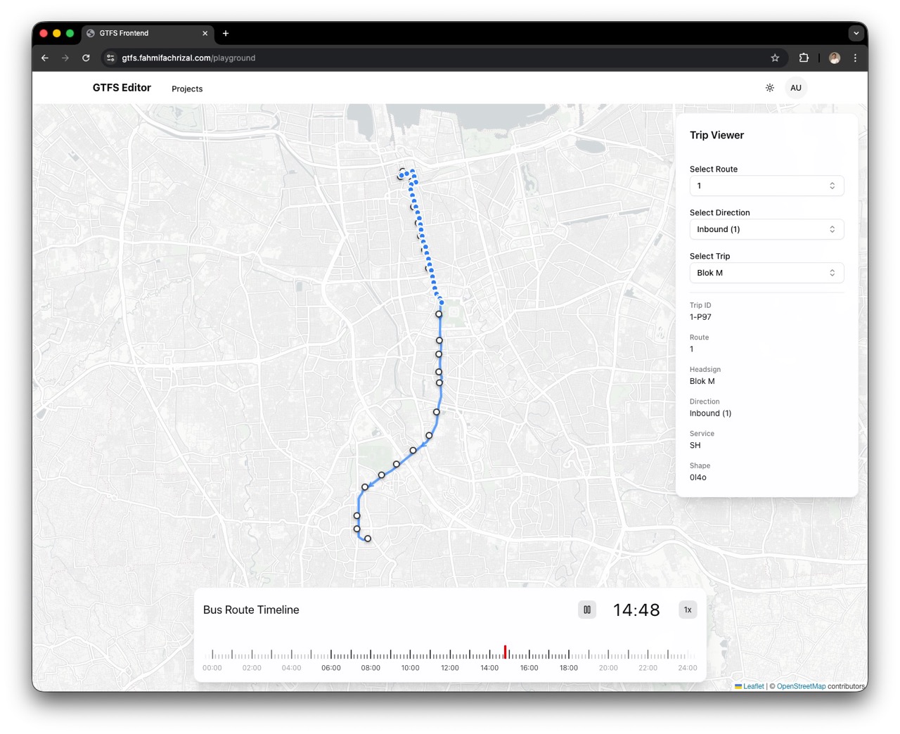This screenshot has width=900, height=734.
Task: Open the browser extensions puzzle icon
Action: [804, 58]
